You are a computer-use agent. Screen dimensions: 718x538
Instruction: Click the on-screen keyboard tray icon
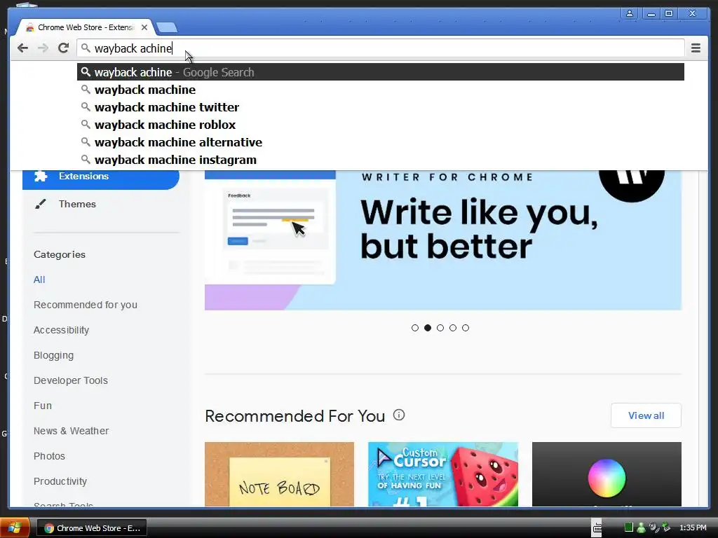click(597, 528)
